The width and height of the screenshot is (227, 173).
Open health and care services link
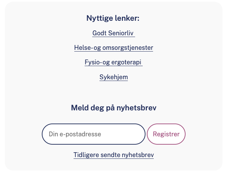pos(113,48)
